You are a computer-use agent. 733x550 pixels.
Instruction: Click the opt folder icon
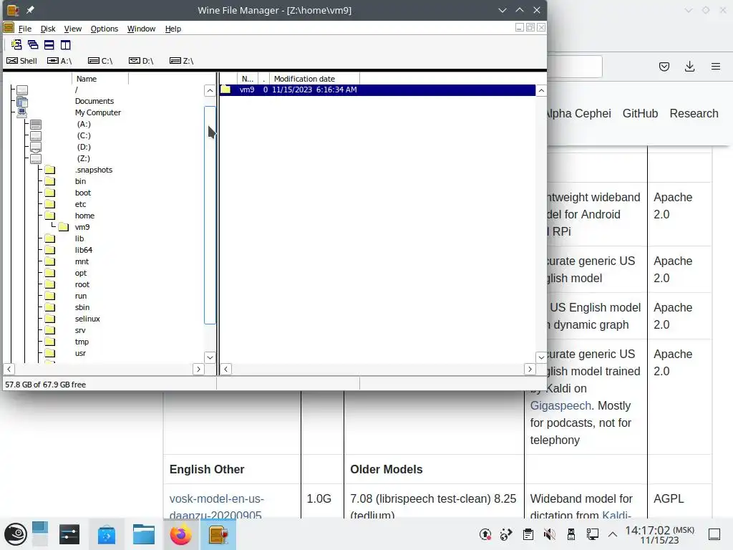[50, 273]
